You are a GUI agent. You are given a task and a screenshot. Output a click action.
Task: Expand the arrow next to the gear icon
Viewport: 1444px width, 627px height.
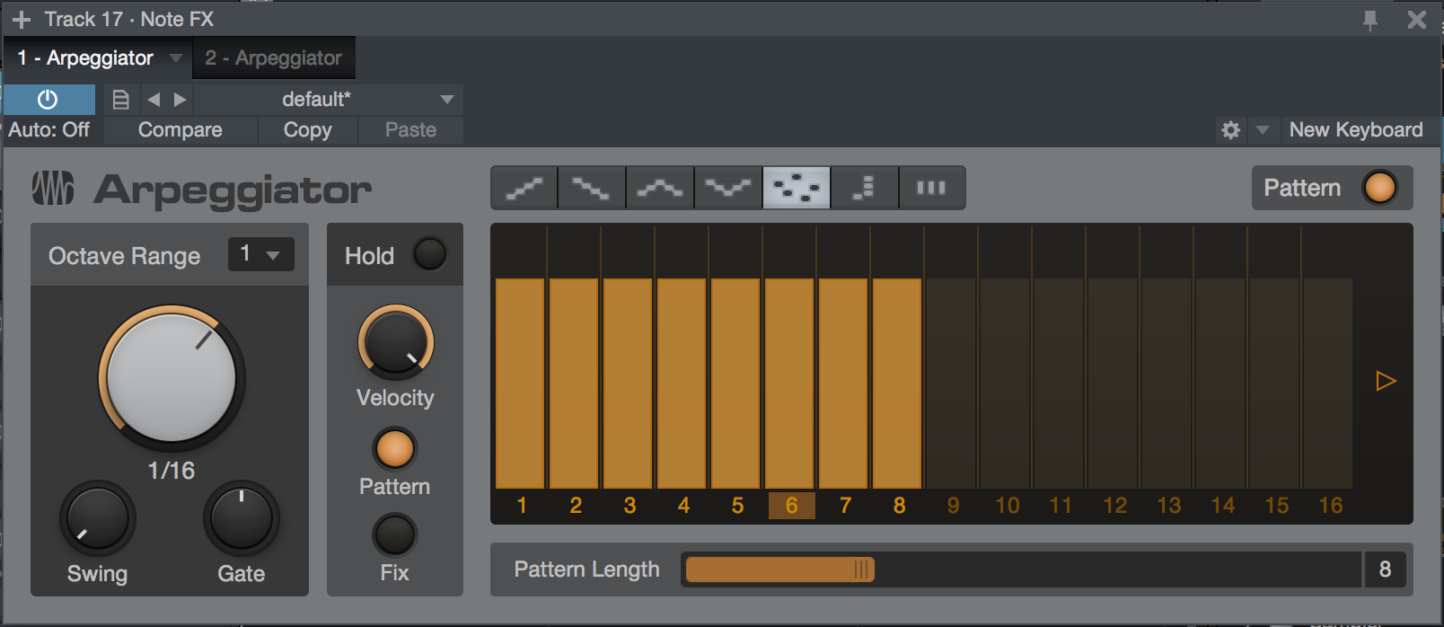pos(1263,130)
